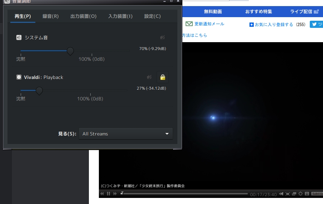The width and height of the screenshot is (323, 204).
Task: Click お気に入り登録する favorite link
Action: [274, 25]
